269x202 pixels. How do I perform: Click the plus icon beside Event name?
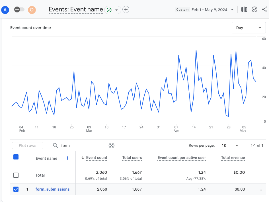(x=67, y=158)
